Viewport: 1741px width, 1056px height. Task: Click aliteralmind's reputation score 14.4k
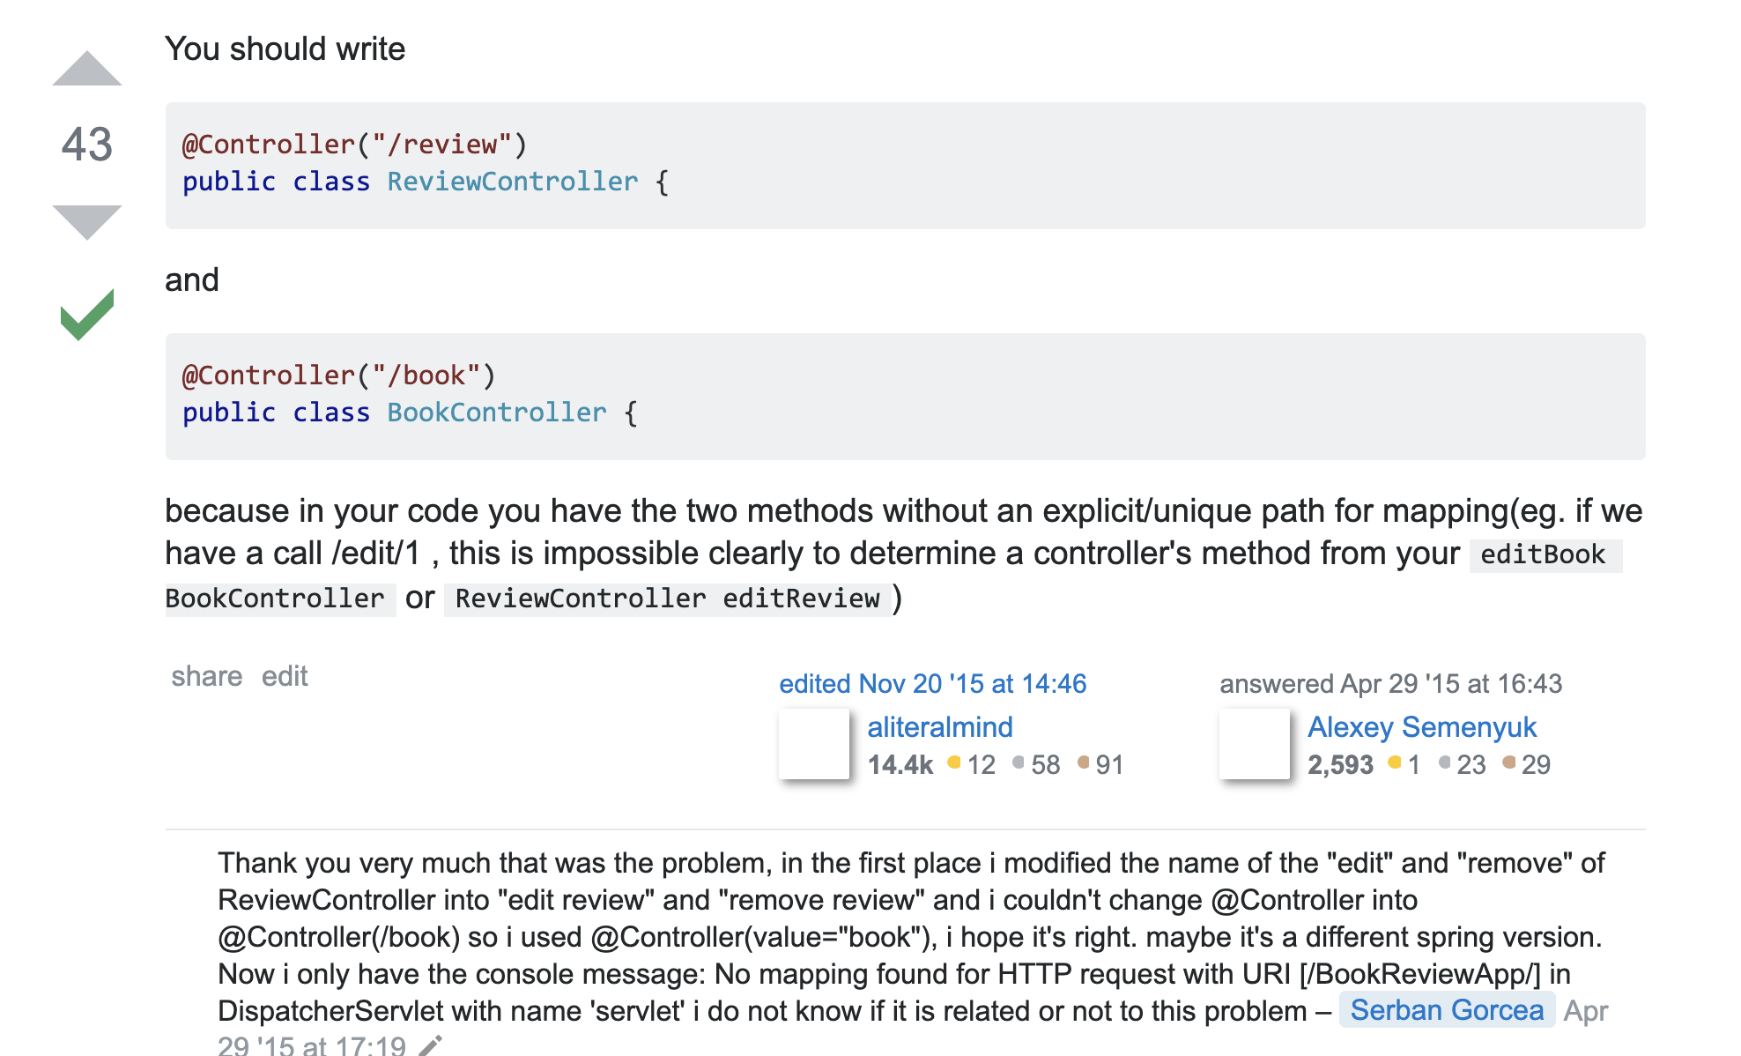(x=900, y=765)
